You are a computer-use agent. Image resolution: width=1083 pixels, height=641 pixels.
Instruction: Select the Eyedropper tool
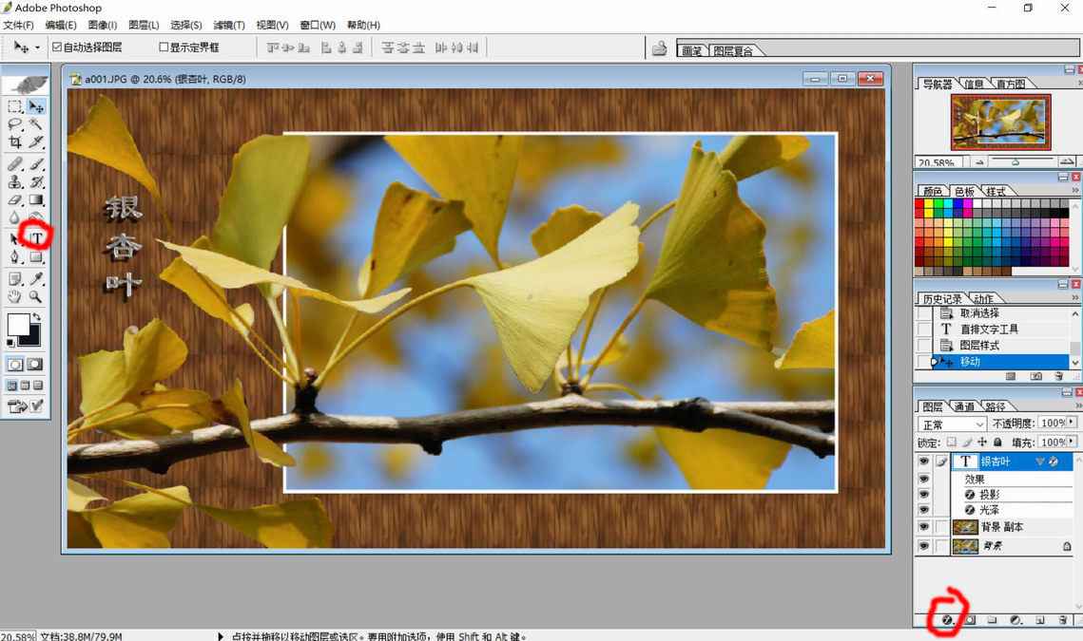pyautogui.click(x=36, y=279)
